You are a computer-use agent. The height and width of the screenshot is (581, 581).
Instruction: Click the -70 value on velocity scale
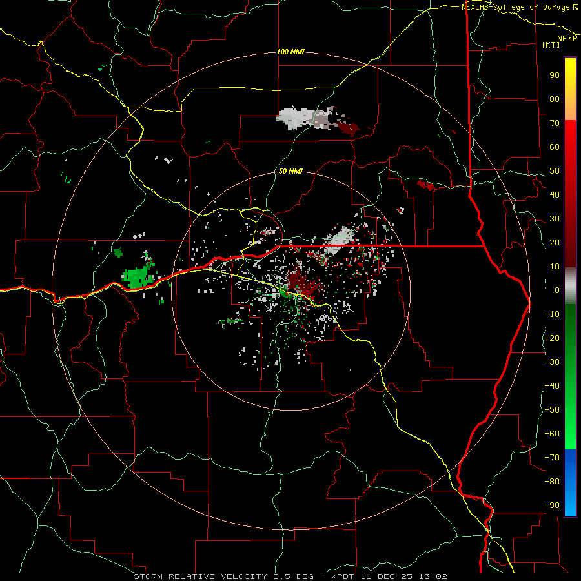coord(552,458)
